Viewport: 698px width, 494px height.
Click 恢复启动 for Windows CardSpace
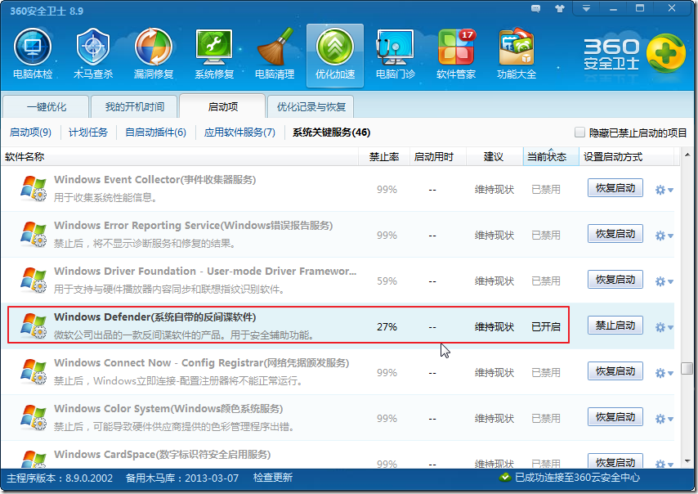(x=615, y=461)
